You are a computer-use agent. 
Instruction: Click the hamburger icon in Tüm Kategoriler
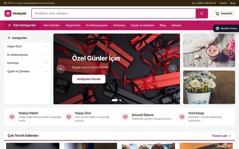[x=9, y=25]
